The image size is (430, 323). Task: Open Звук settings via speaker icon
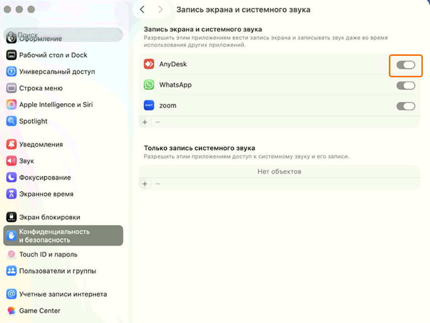[x=11, y=161]
